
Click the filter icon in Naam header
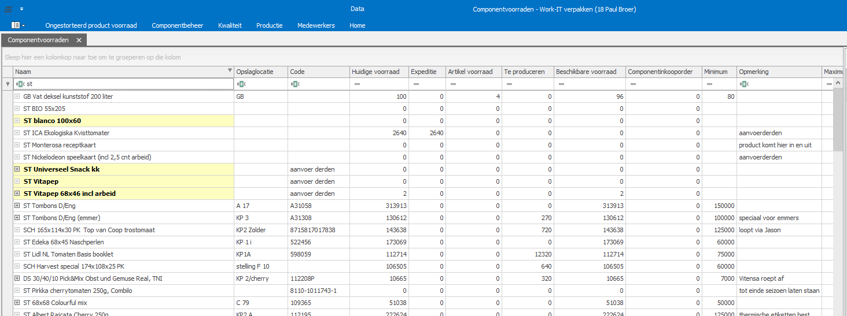click(x=230, y=71)
